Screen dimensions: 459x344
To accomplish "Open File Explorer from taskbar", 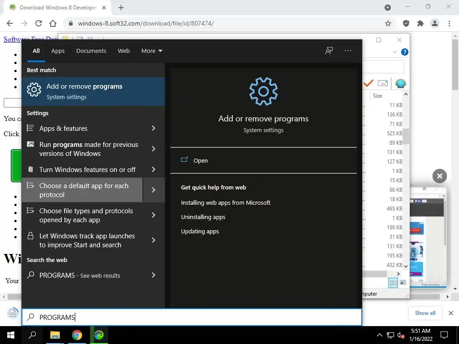I will pyautogui.click(x=55, y=335).
